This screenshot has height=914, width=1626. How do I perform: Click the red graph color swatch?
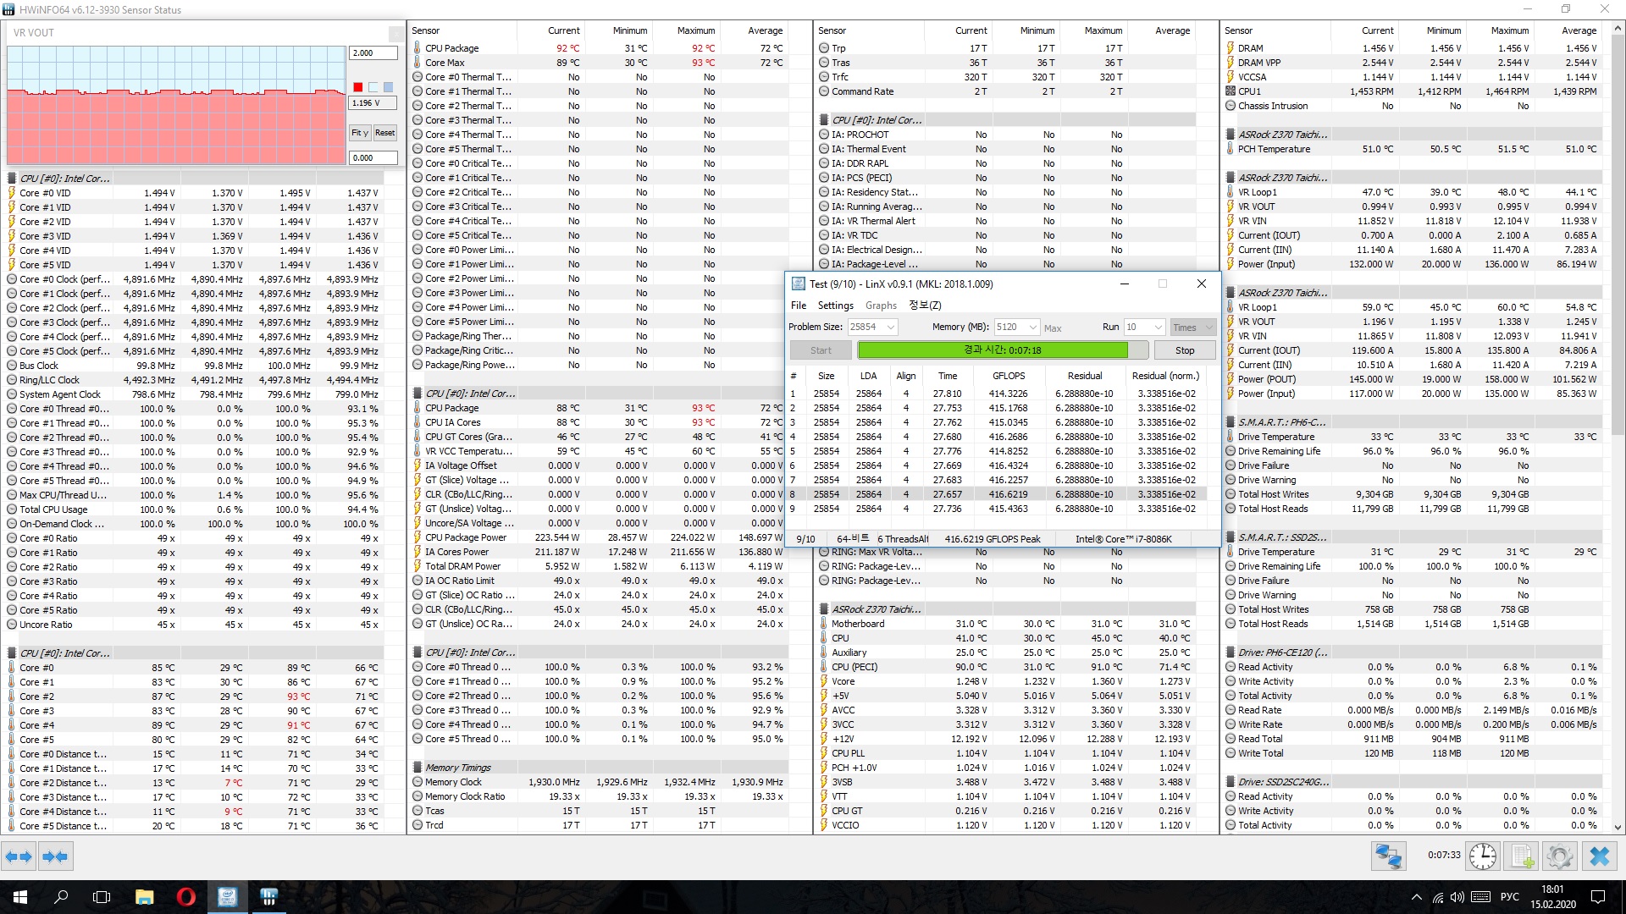358,87
